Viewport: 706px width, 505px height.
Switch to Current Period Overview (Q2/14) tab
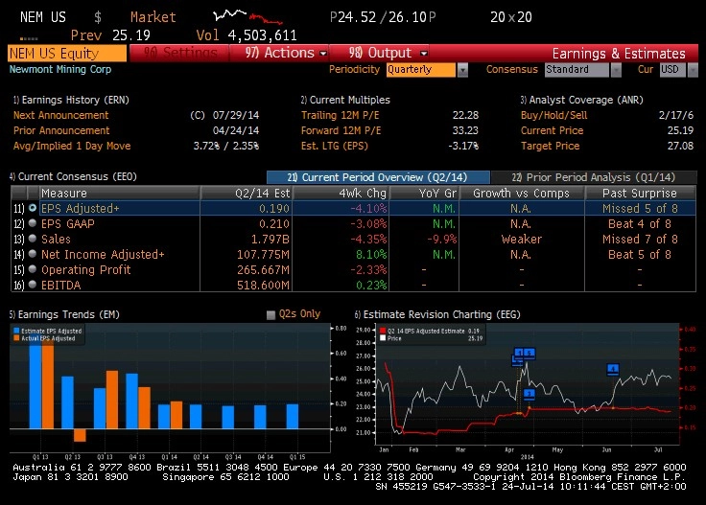click(x=378, y=177)
